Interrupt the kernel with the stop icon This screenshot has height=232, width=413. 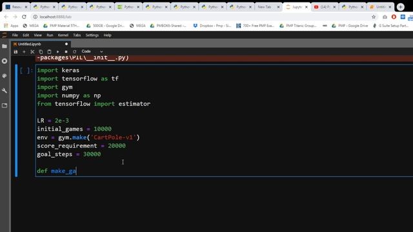point(66,52)
